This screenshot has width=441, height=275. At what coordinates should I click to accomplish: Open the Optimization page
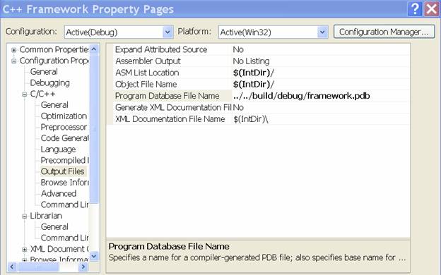pyautogui.click(x=64, y=116)
